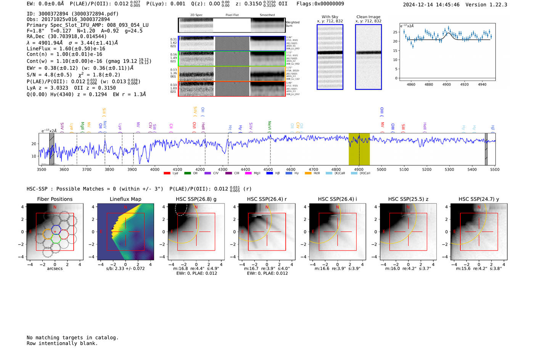The width and height of the screenshot is (534, 364).
Task: Click the '2024-12-14 14:45:46' timestamp
Action: coord(431,5)
